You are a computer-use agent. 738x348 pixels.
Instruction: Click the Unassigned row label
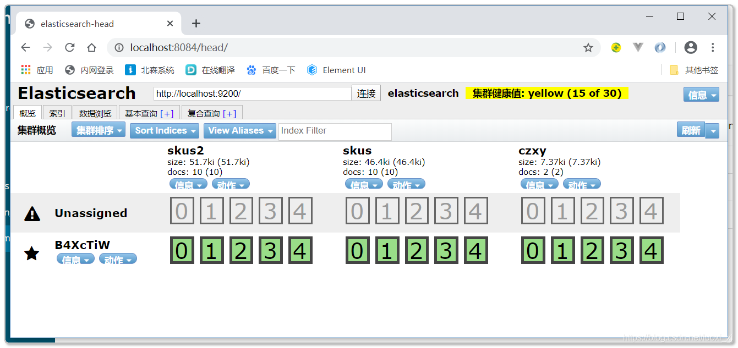[91, 213]
